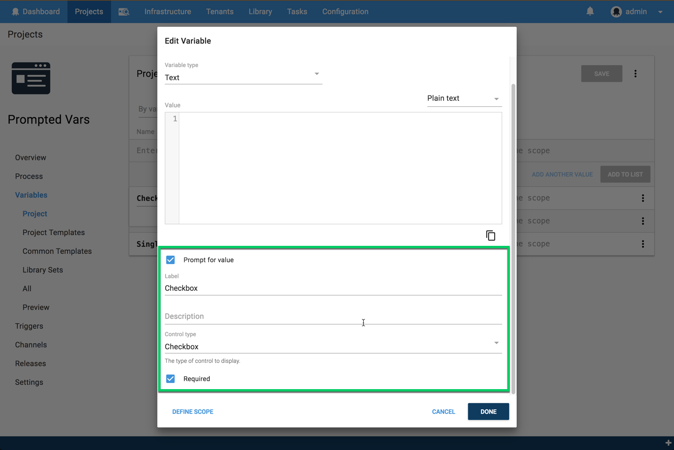Click the DEFINE SCOPE link
Image resolution: width=674 pixels, height=450 pixels.
193,411
